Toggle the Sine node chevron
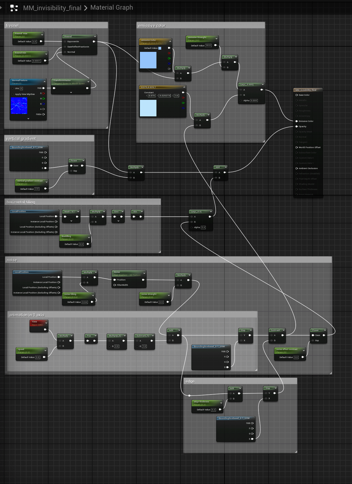Image resolution: width=352 pixels, height=484 pixels. [122, 212]
